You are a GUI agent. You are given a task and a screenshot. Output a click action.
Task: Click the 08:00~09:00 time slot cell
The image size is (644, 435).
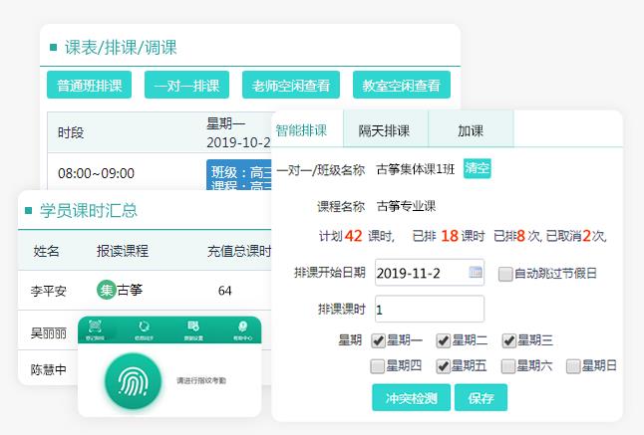(x=96, y=173)
